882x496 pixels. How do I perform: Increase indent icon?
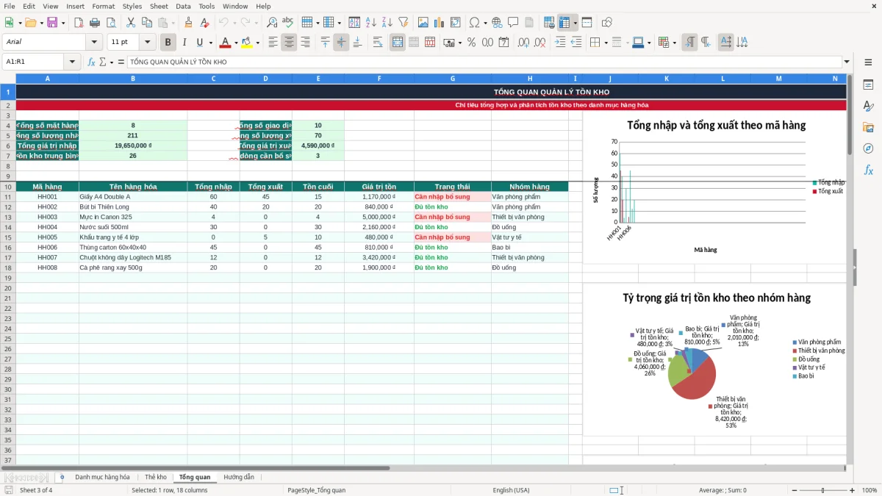[x=560, y=43]
